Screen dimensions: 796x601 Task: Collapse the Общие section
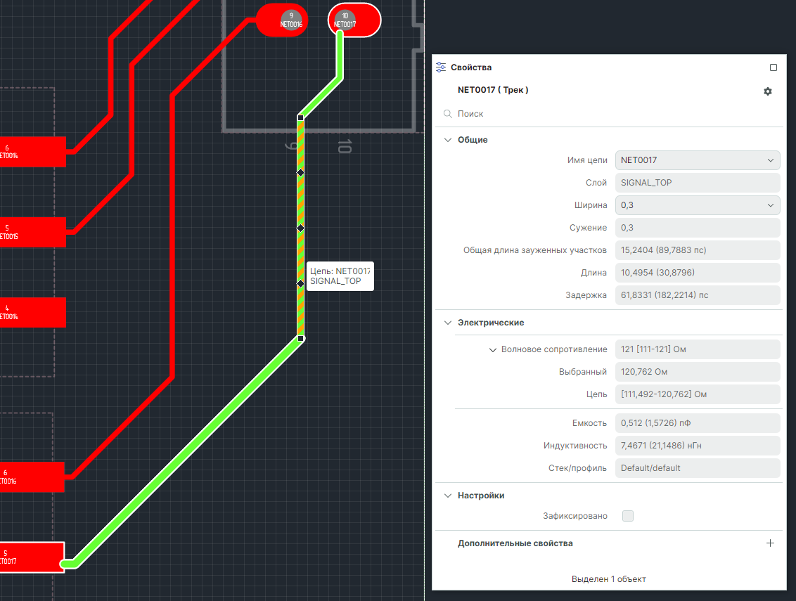pyautogui.click(x=448, y=140)
